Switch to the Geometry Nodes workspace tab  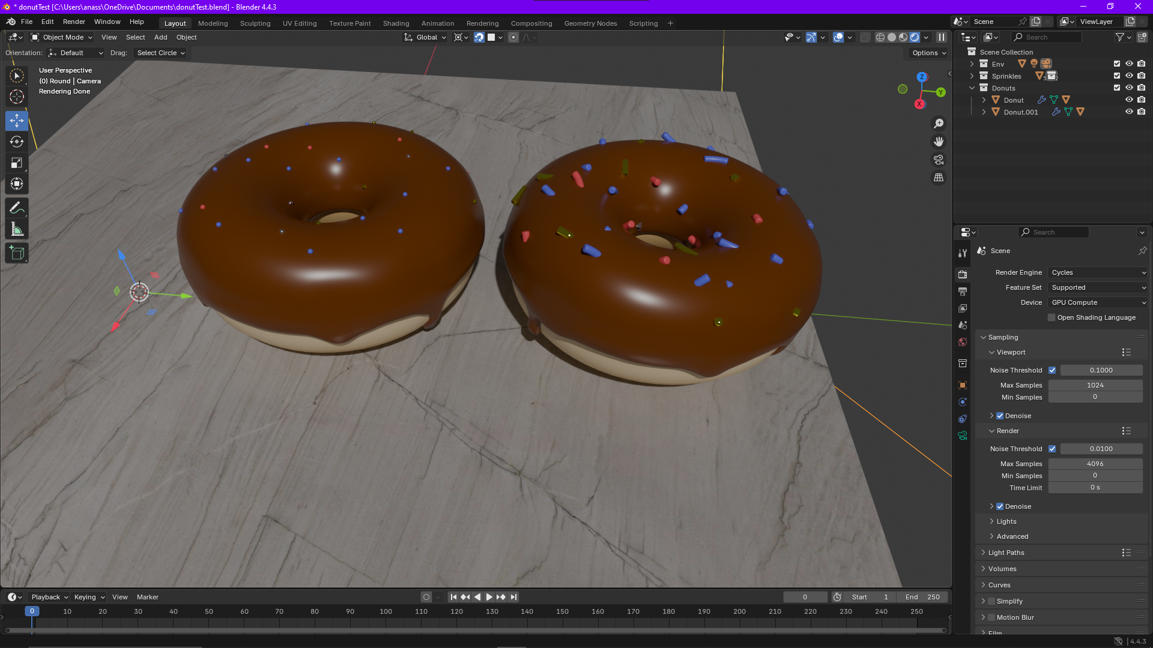coord(590,23)
